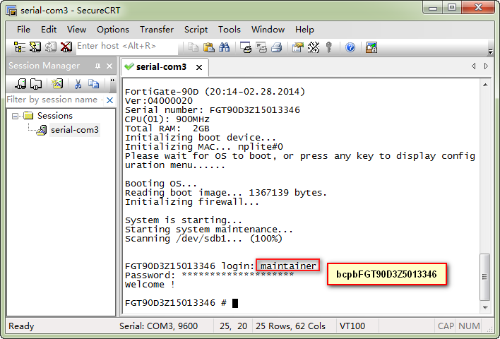
Task: Click the tab scroll right arrow
Action: pyautogui.click(x=486, y=66)
